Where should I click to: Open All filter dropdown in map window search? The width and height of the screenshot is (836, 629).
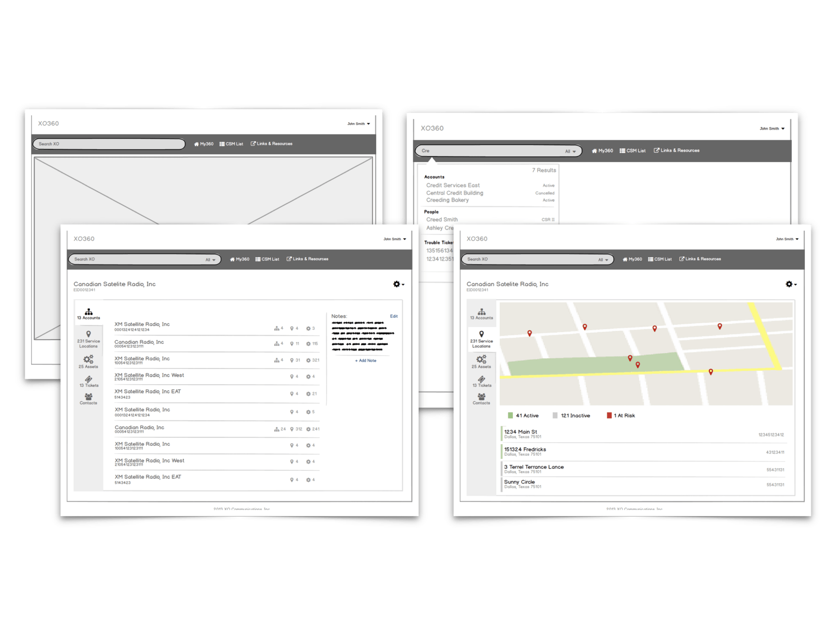point(603,260)
